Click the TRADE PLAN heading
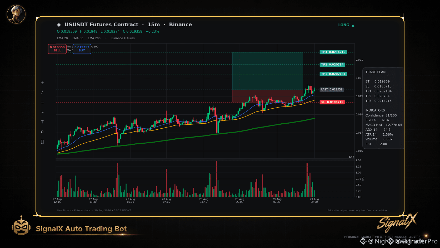Image resolution: width=440 pixels, height=248 pixels. pyautogui.click(x=375, y=72)
